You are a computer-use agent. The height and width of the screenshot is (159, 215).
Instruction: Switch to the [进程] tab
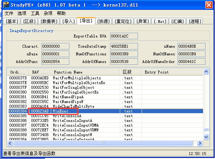pyautogui.click(x=195, y=21)
